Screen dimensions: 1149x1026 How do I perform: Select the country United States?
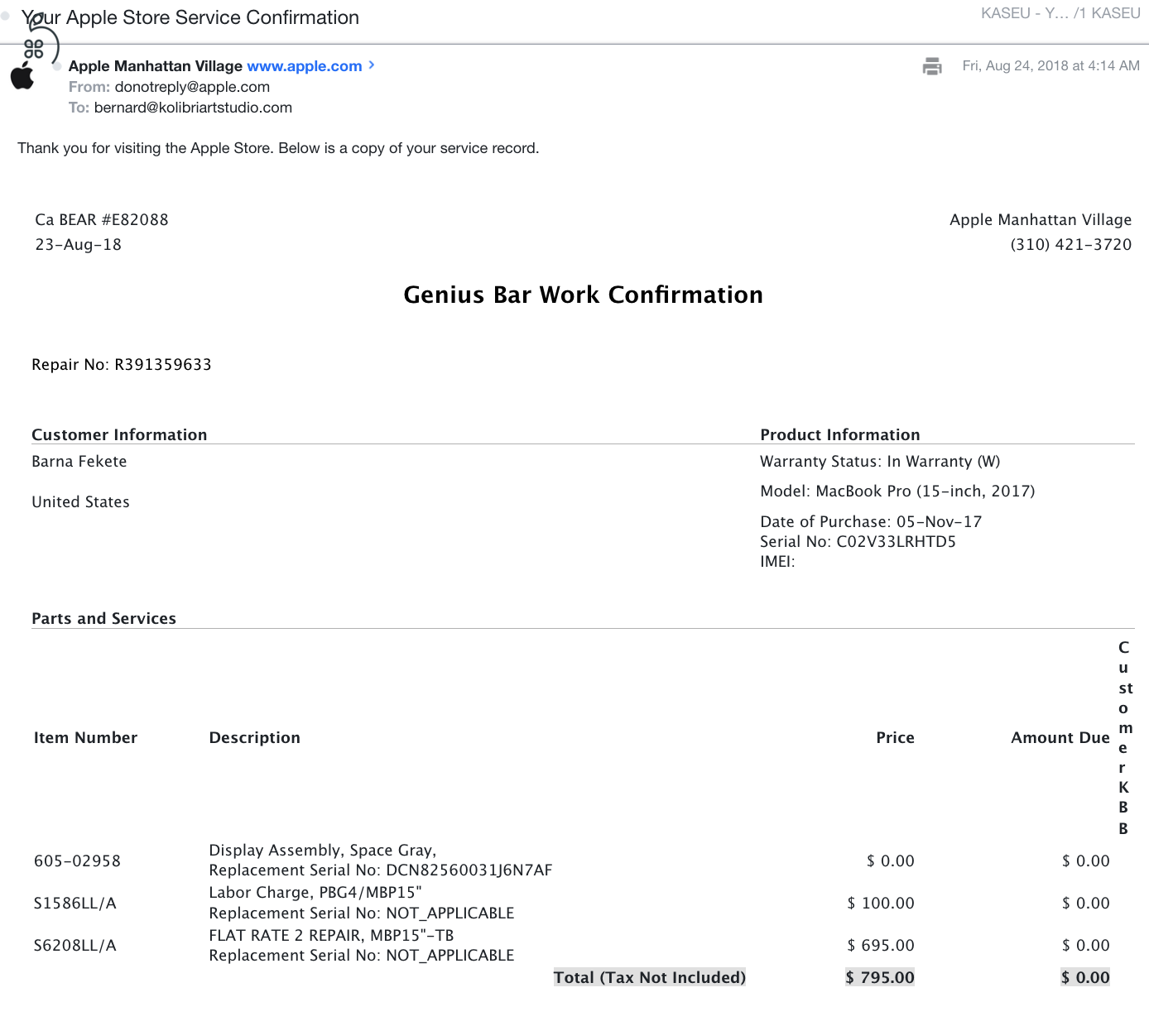pyautogui.click(x=81, y=502)
